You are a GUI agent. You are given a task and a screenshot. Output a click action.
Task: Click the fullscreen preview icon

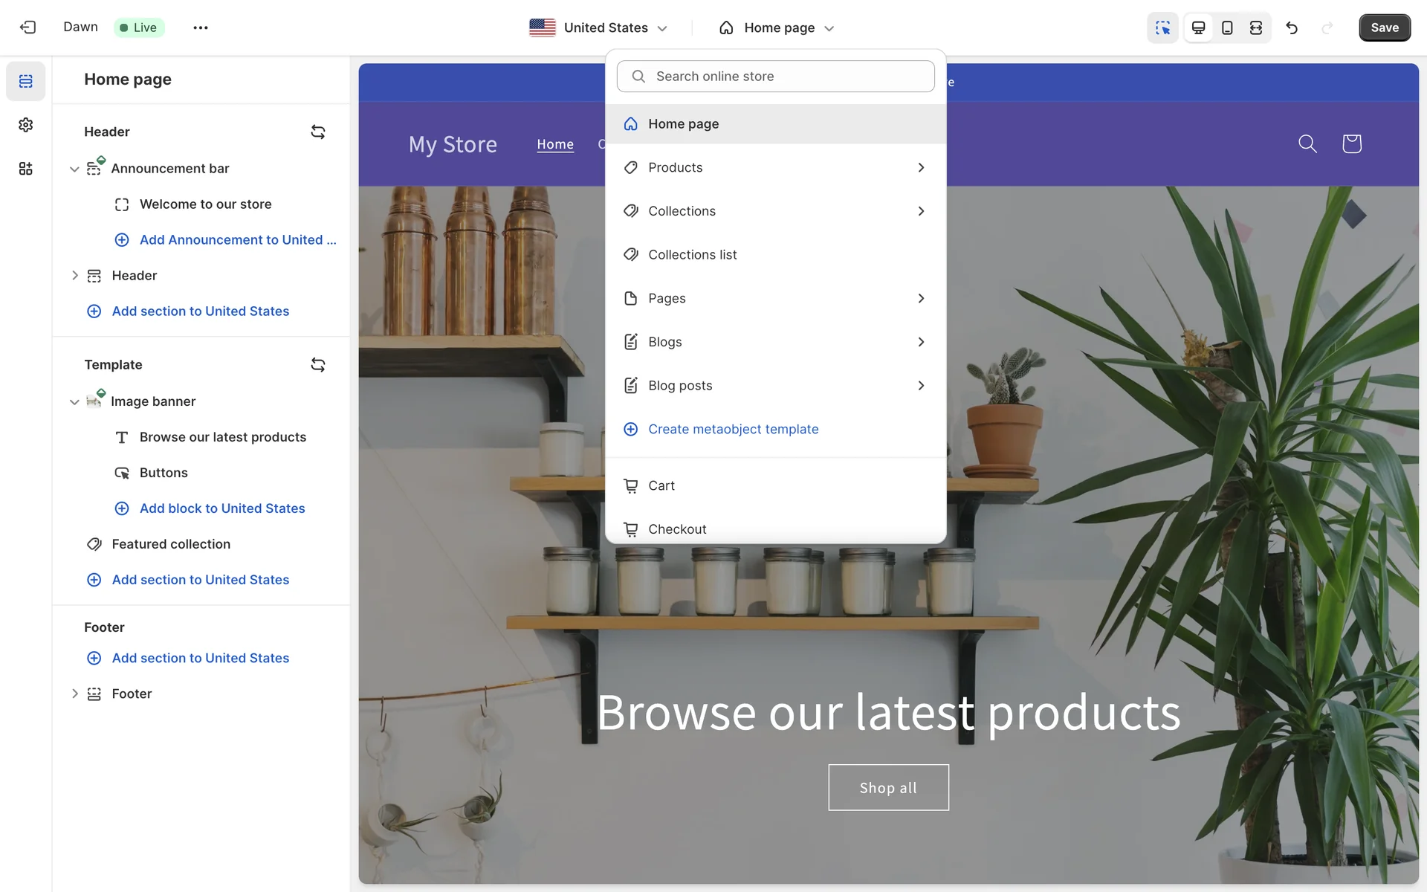(x=1256, y=28)
